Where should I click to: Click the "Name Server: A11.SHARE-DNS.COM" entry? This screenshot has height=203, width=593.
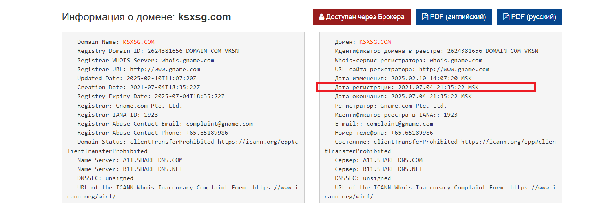pos(130,160)
